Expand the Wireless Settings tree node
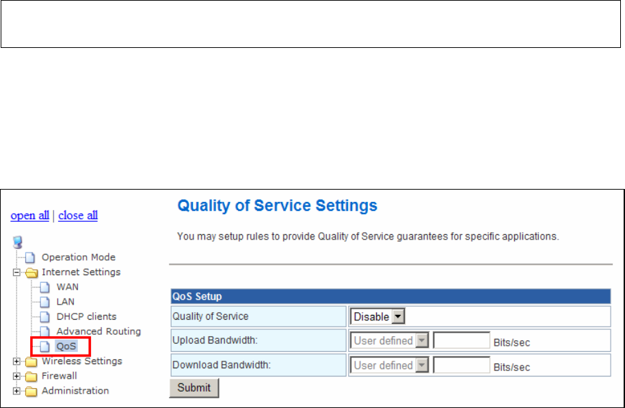Screen dimensions: 625x408 click(x=16, y=361)
